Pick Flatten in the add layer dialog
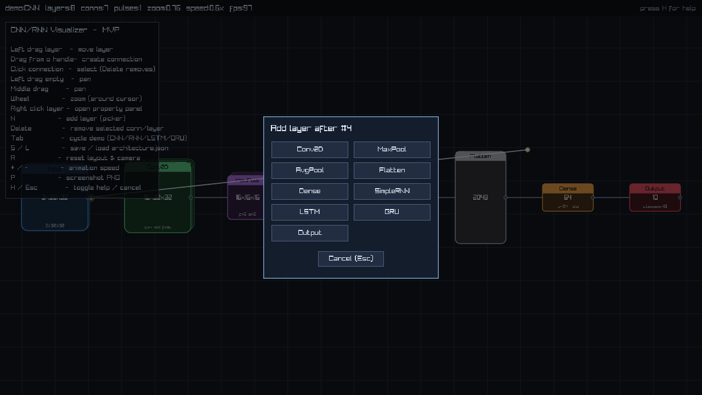This screenshot has height=395, width=702. coord(392,171)
